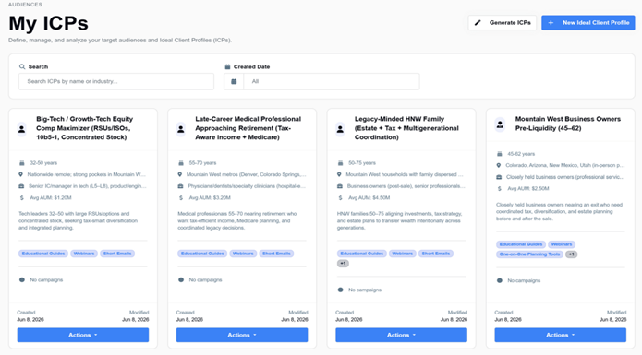Screen dimensions: 642x355
Task: Expand +1 more tags on Legacy-Minded HNW card
Action: pos(343,264)
